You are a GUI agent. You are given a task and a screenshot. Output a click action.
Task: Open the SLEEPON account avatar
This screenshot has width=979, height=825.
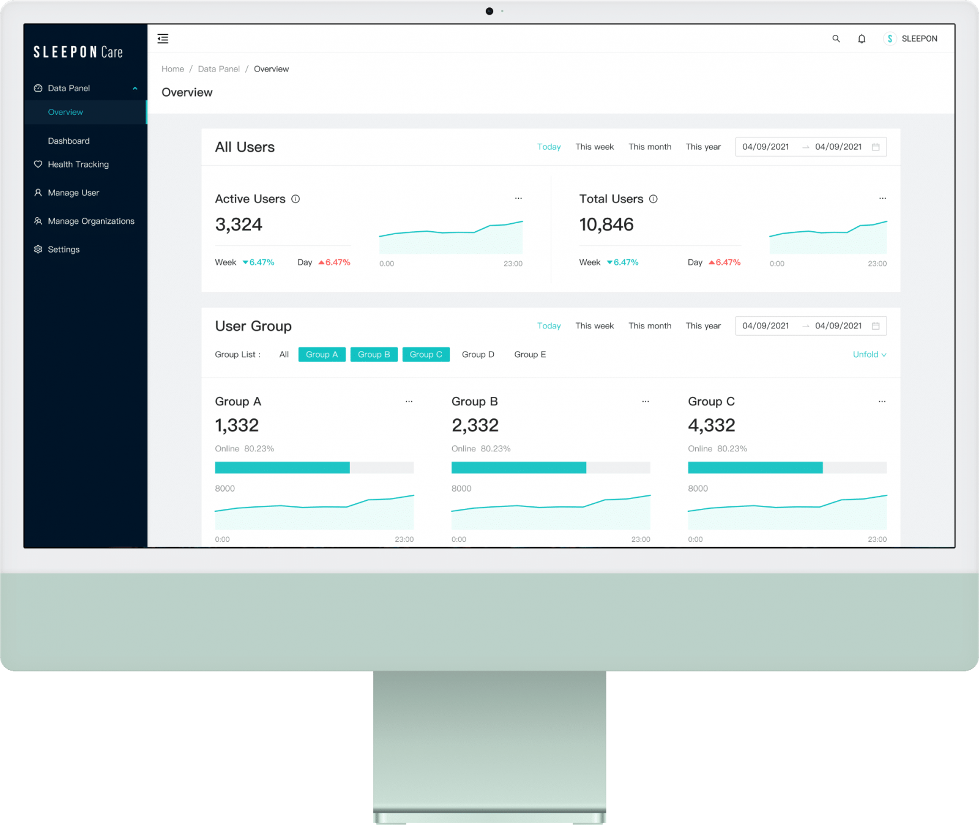pyautogui.click(x=890, y=39)
